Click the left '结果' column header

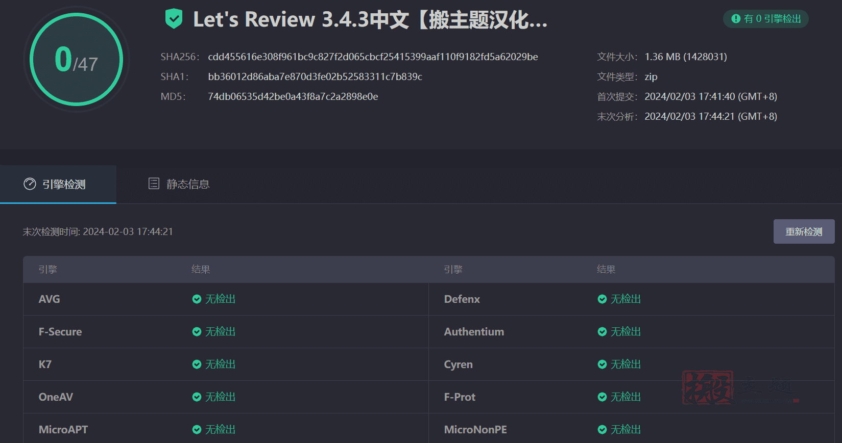(x=201, y=269)
